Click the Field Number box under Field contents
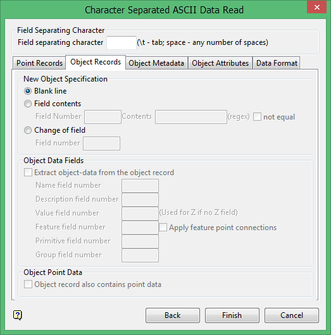 coord(103,117)
